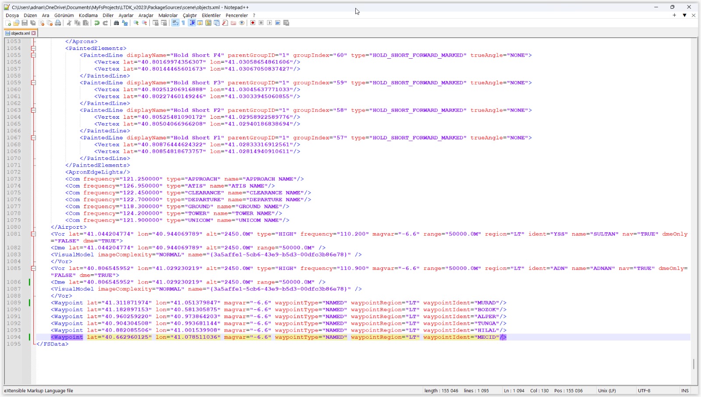Click the Zoom In magnifier icon
Screen dimensions: 701x397
[136, 23]
